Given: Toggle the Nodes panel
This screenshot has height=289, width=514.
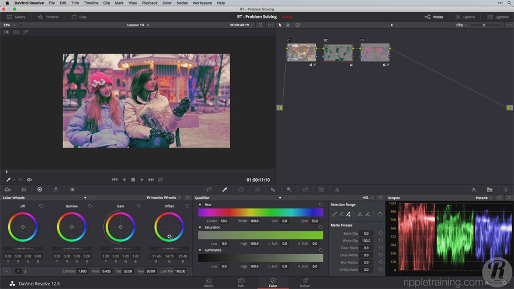Looking at the screenshot, I should click(434, 17).
